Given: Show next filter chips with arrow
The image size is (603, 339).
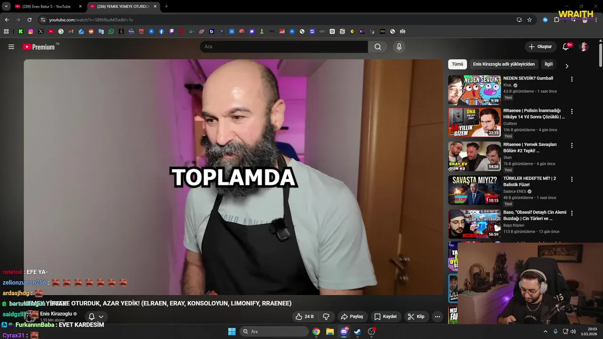Looking at the screenshot, I should [x=567, y=66].
